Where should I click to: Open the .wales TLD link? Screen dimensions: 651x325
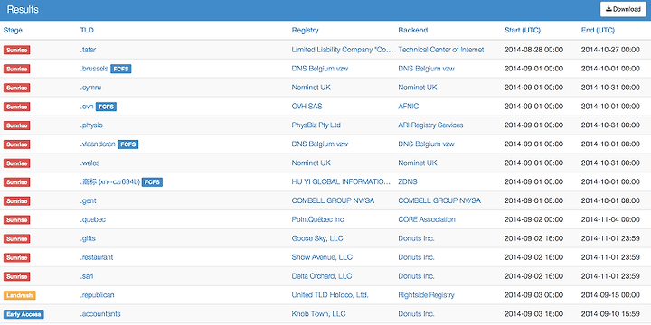click(x=90, y=162)
